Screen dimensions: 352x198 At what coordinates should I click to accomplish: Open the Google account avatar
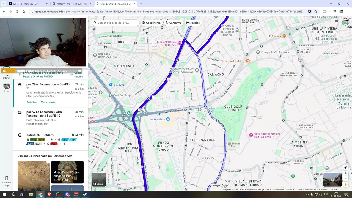click(345, 22)
